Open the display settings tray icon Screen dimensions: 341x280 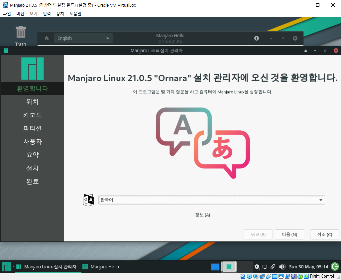tap(265, 267)
